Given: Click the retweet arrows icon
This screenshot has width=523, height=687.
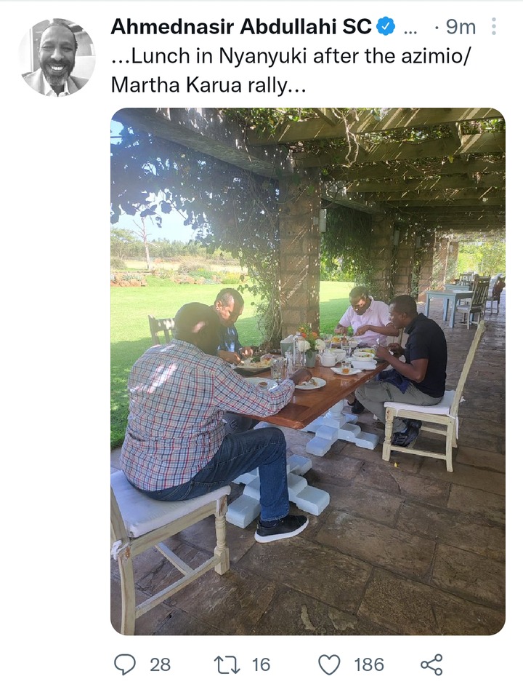Looking at the screenshot, I should (x=227, y=664).
